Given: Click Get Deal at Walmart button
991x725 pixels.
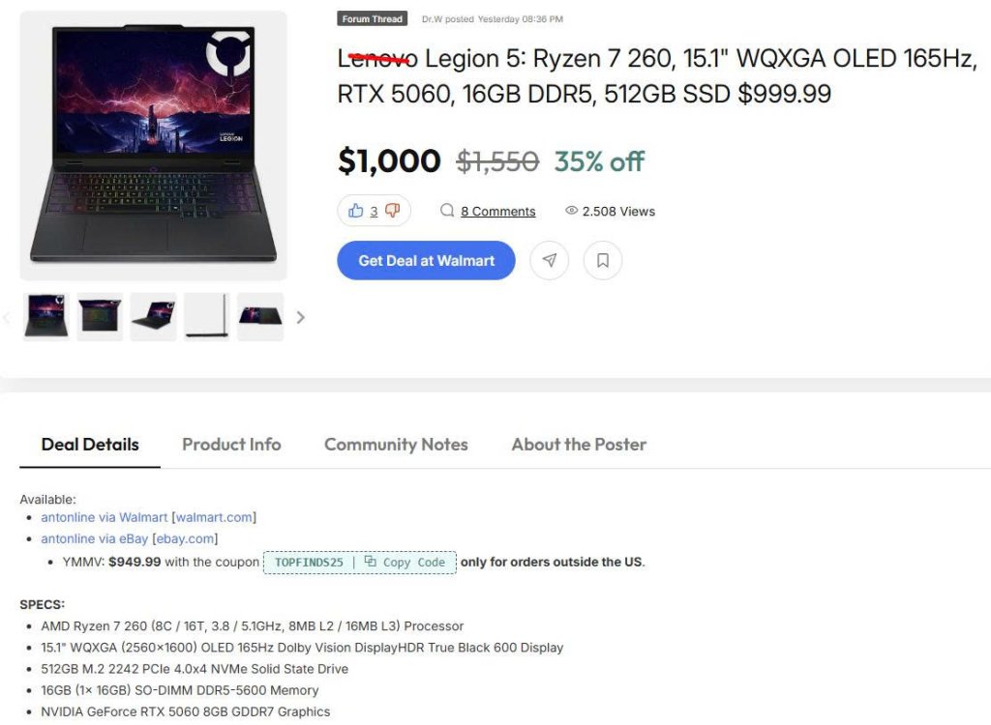Looking at the screenshot, I should point(426,260).
